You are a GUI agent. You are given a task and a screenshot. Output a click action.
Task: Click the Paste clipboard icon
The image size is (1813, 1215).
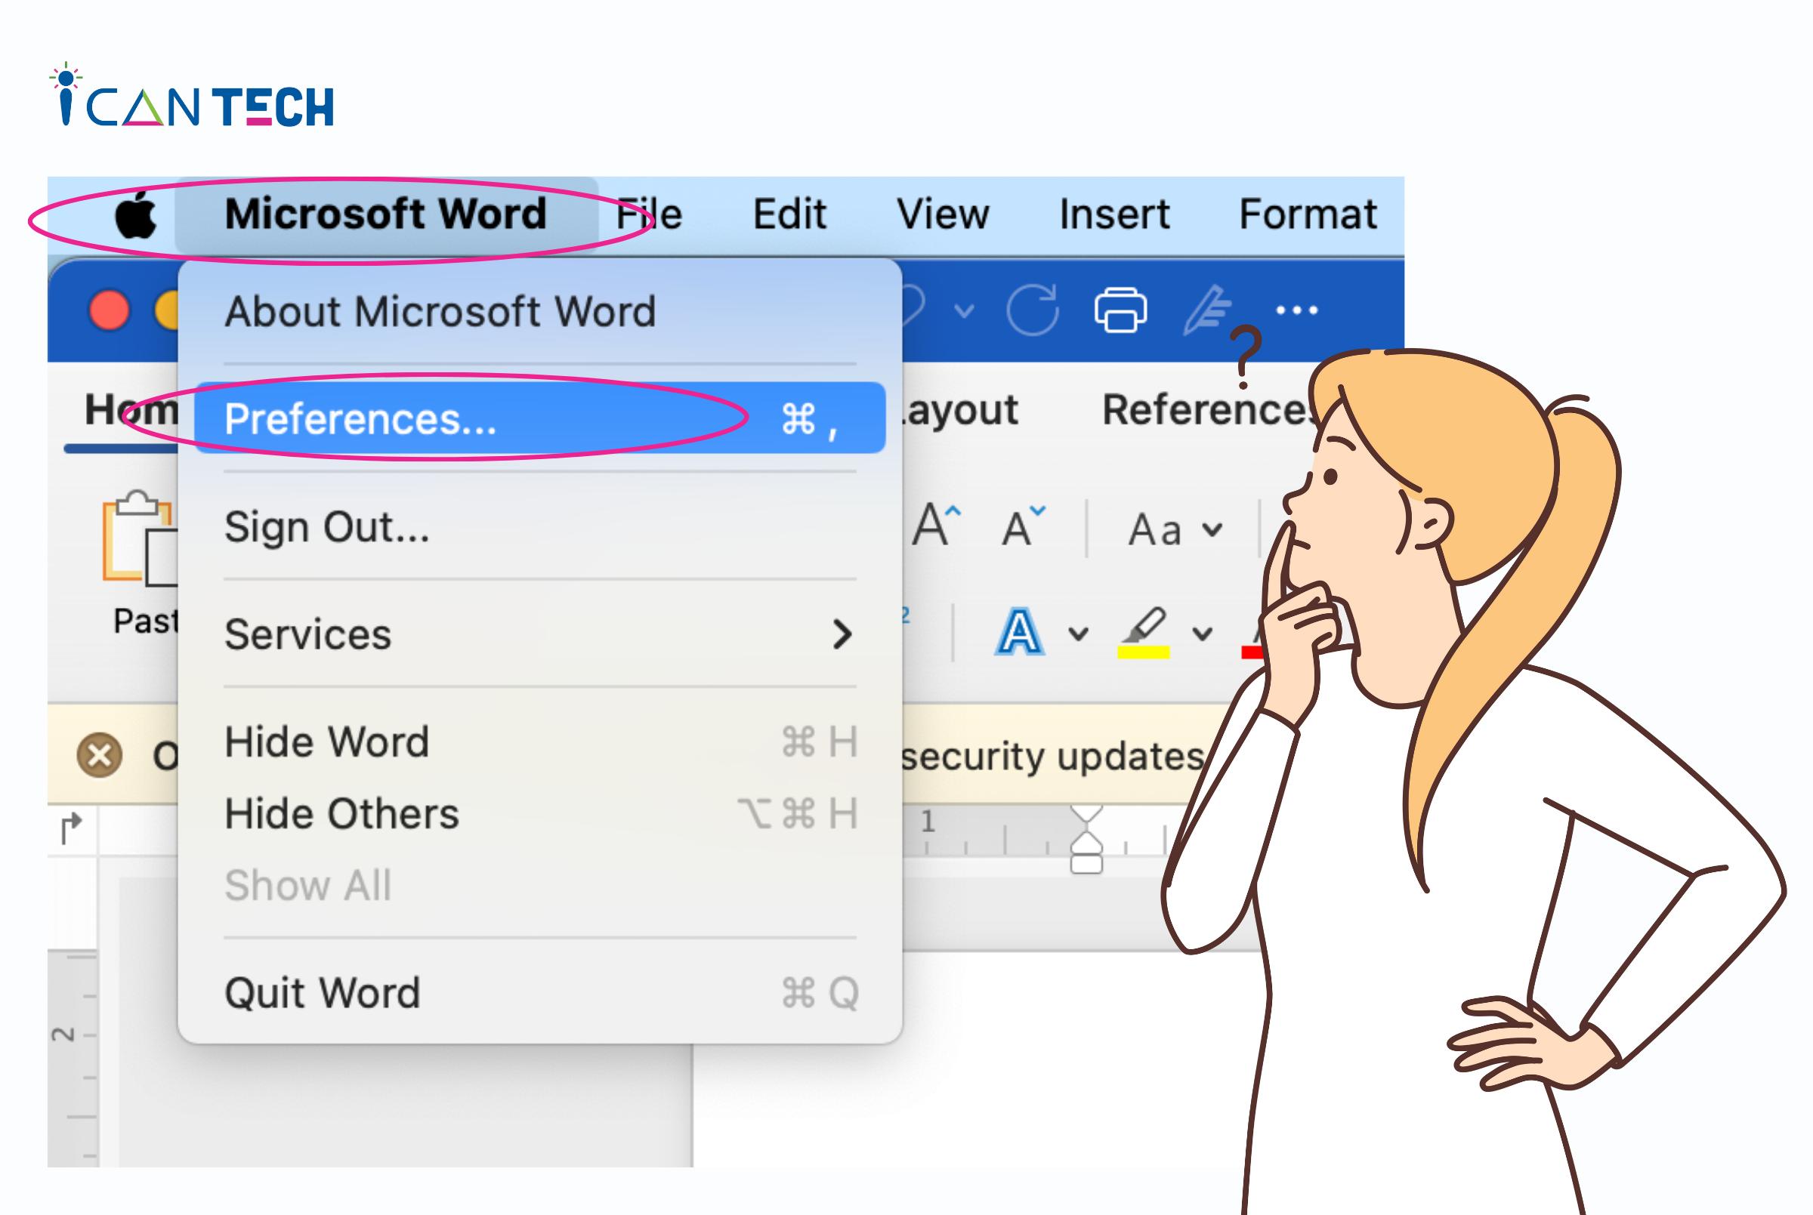140,538
